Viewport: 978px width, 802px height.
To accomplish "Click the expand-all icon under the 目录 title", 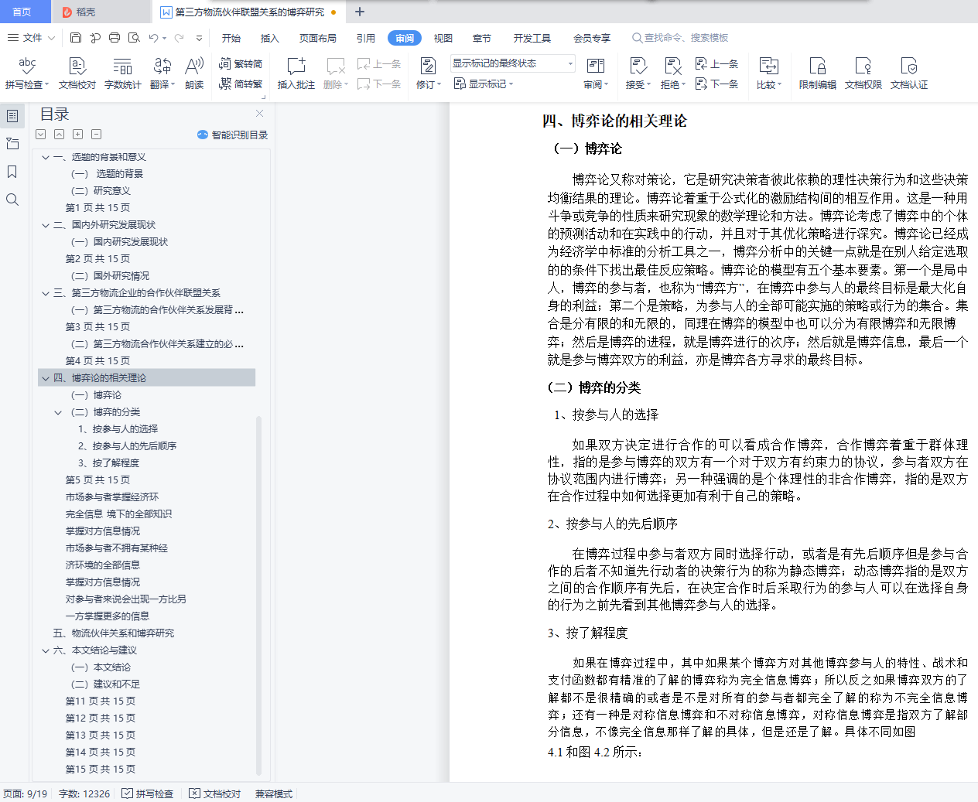I will pyautogui.click(x=41, y=135).
